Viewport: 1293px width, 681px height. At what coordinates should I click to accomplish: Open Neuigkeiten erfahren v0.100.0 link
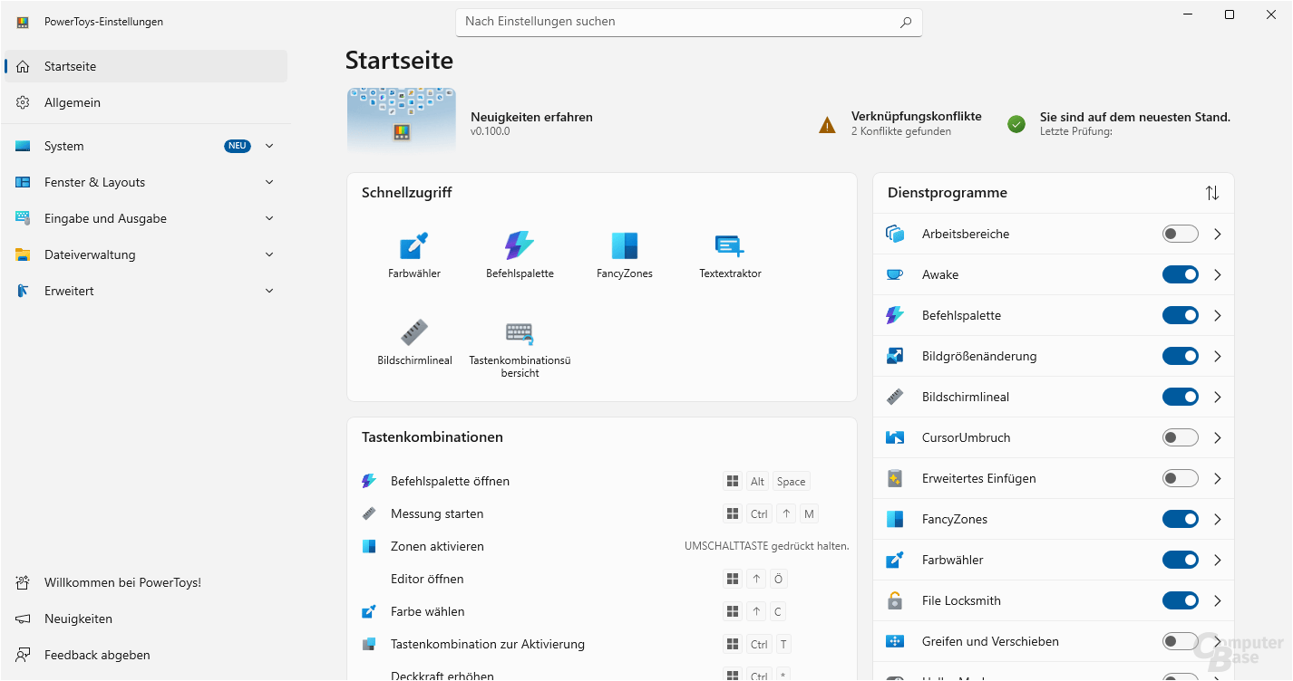531,123
